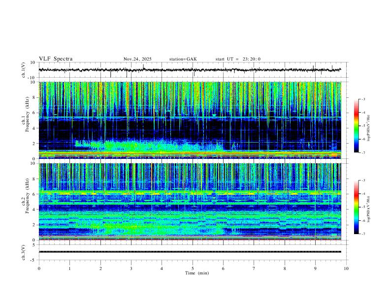Click the "-7" tick on ch.2 colorbar
This screenshot has width=390, height=301.
click(x=363, y=234)
